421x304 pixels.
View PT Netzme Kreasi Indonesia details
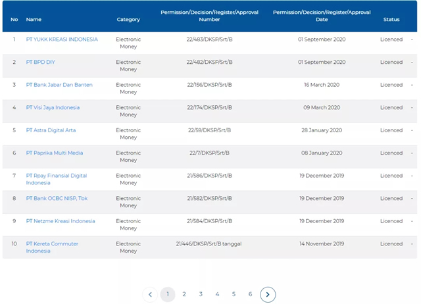pos(61,221)
